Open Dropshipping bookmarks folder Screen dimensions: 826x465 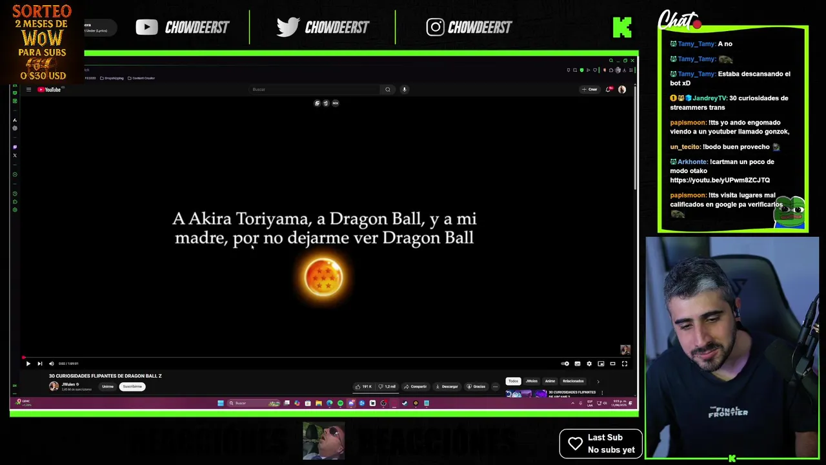pyautogui.click(x=112, y=78)
